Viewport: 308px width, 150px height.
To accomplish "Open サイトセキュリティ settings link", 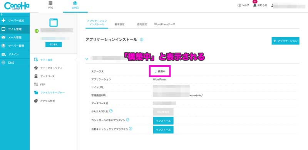I will [x=51, y=68].
